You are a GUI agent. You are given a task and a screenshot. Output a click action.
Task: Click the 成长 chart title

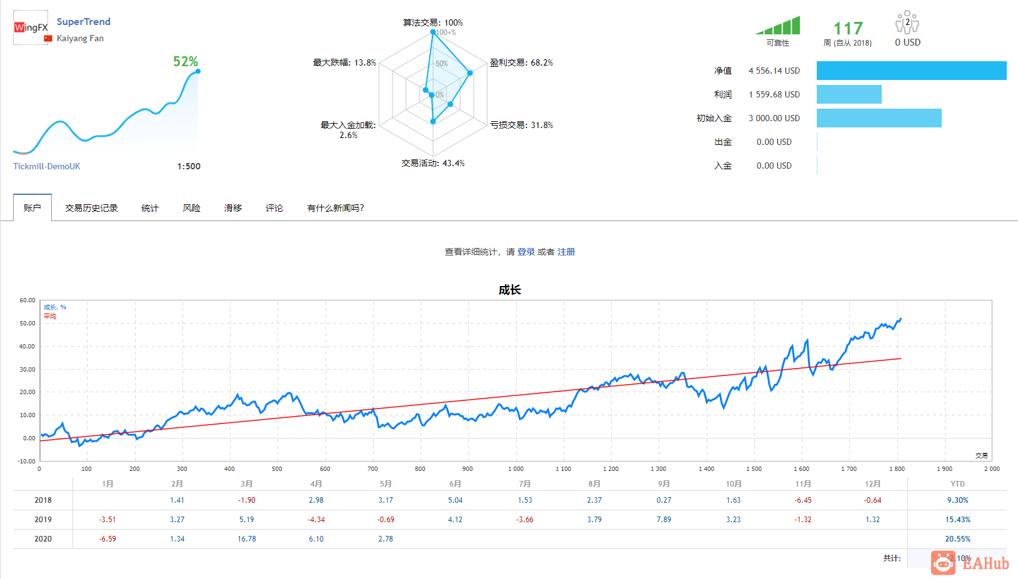pyautogui.click(x=509, y=290)
